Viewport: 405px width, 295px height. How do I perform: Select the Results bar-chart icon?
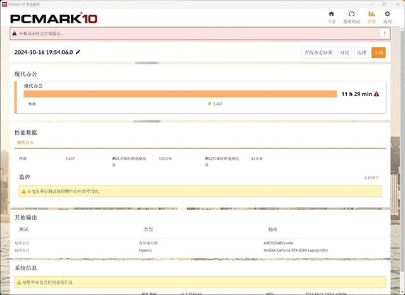[x=371, y=14]
